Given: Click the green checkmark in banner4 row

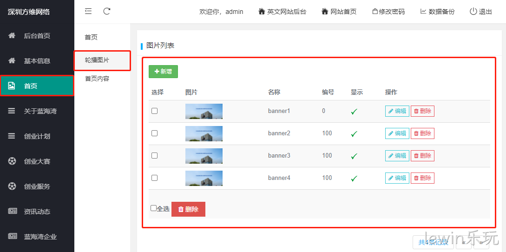Looking at the screenshot, I should point(355,179).
